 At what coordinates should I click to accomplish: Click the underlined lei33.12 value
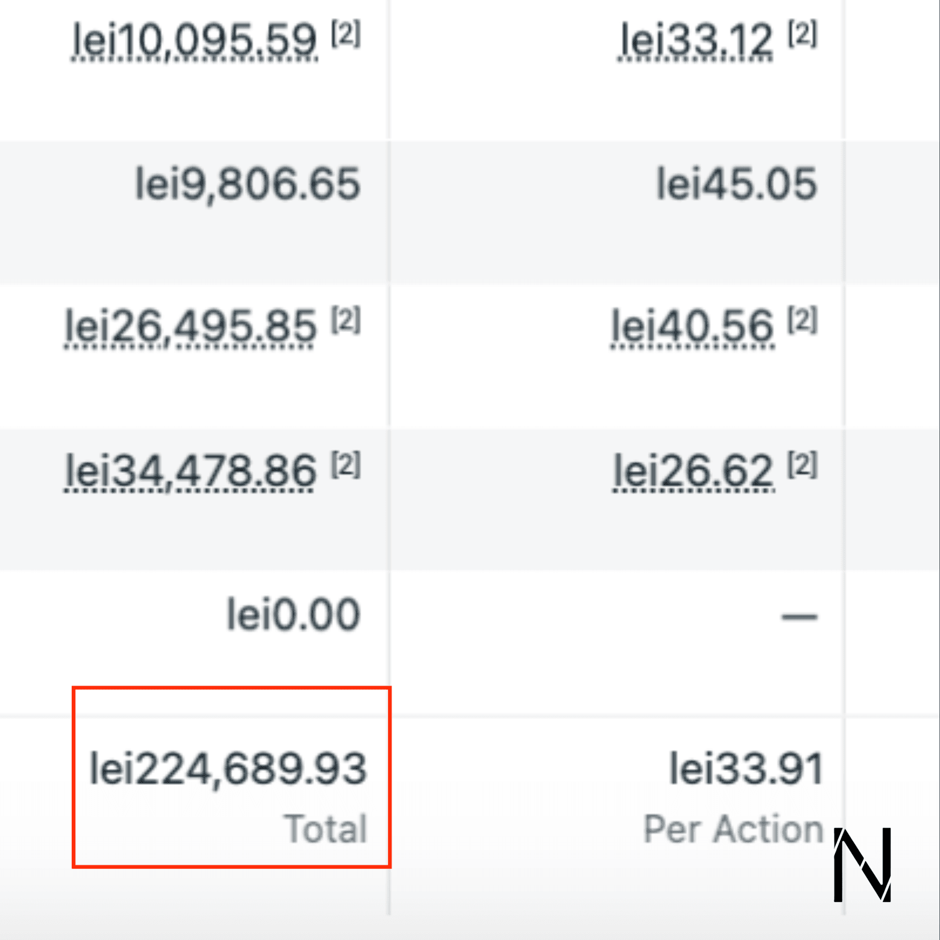[x=695, y=41]
